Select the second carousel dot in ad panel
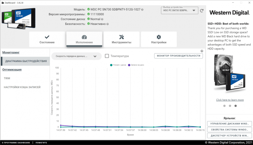This screenshot has height=145, width=253. tap(230, 106)
